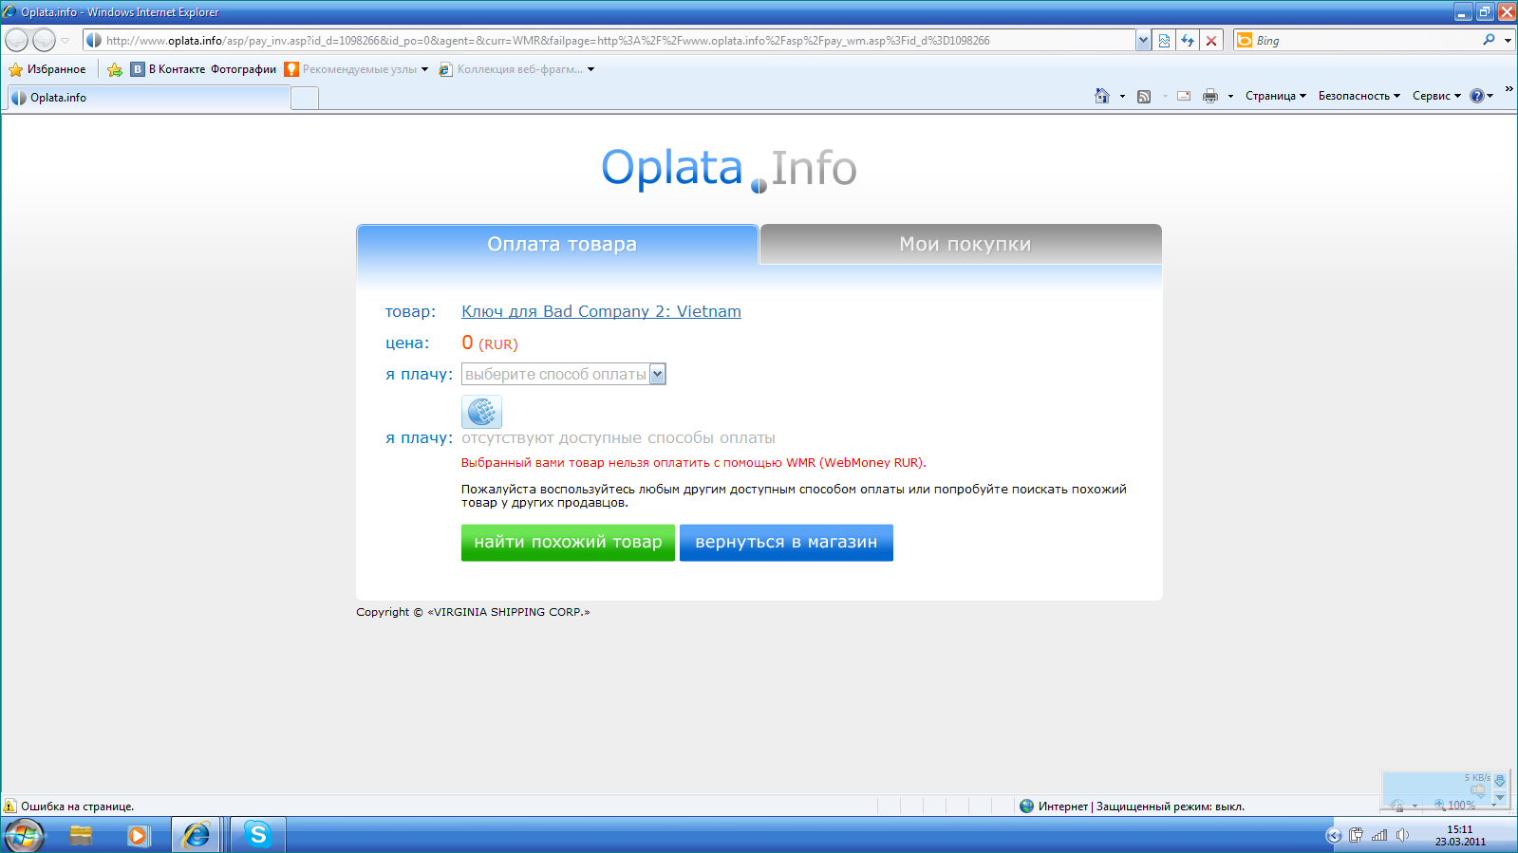The image size is (1518, 853).
Task: Click Copyright VIRGINIA SHIPPING CORP text
Action: click(x=473, y=612)
